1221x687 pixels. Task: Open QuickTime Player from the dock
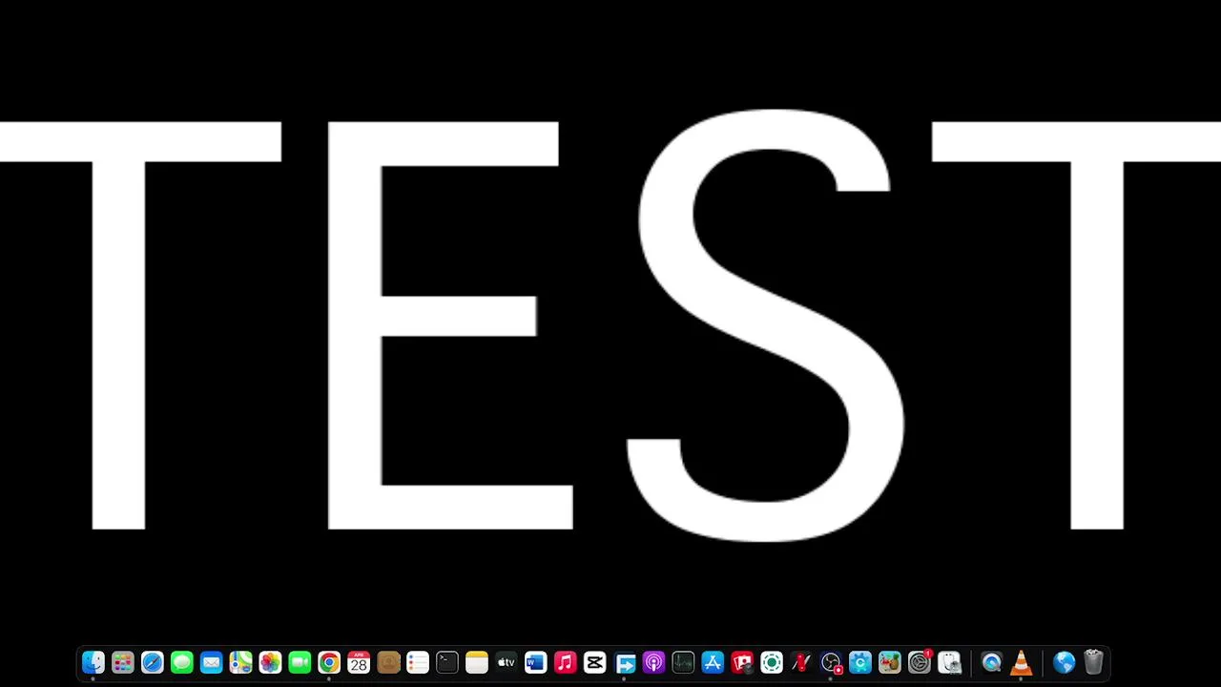click(992, 662)
